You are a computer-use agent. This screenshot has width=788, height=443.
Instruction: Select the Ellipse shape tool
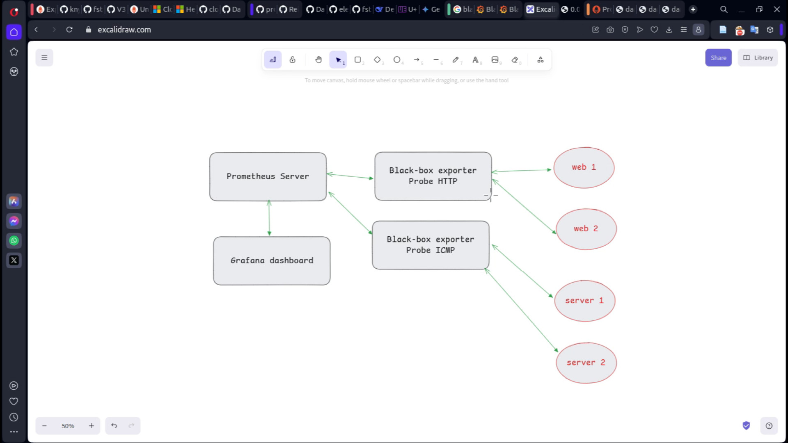397,60
